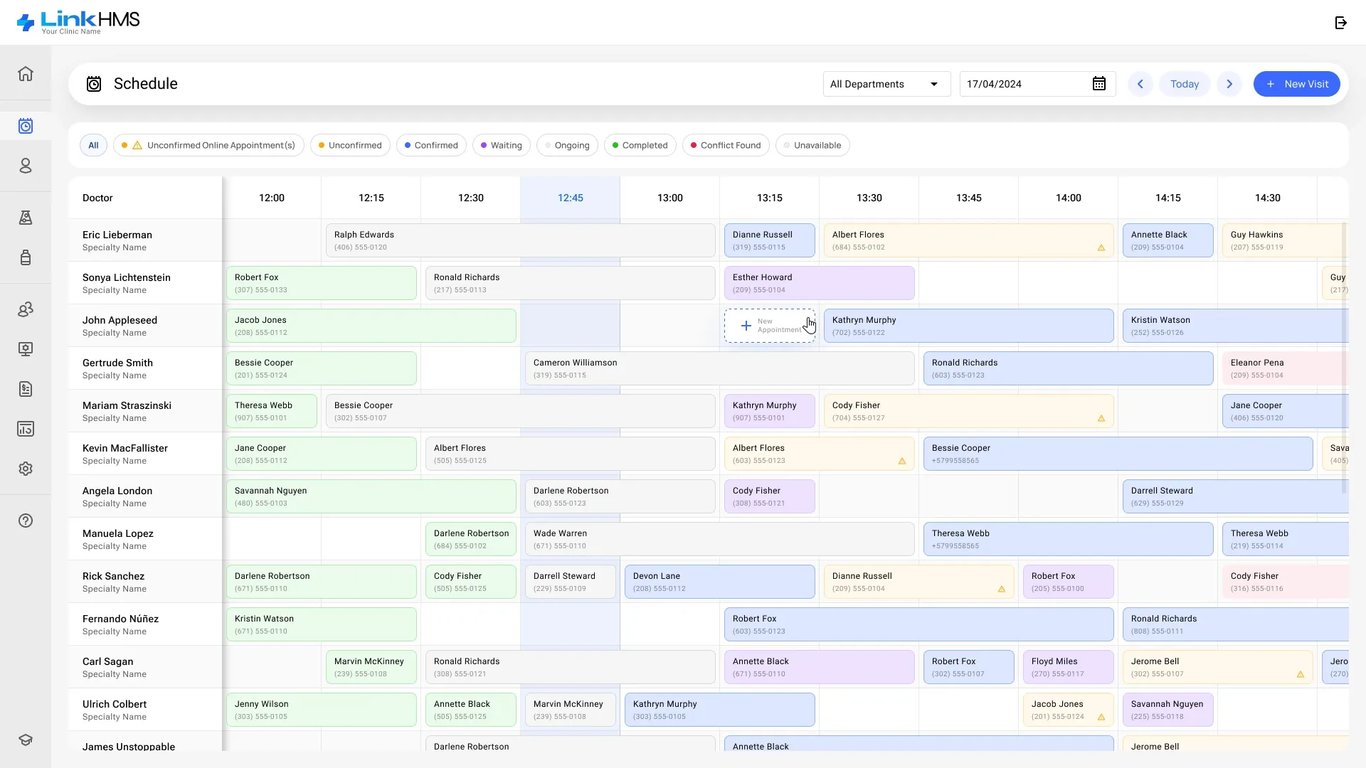This screenshot has width=1366, height=768.
Task: Filter by Unavailable status
Action: [x=812, y=145]
